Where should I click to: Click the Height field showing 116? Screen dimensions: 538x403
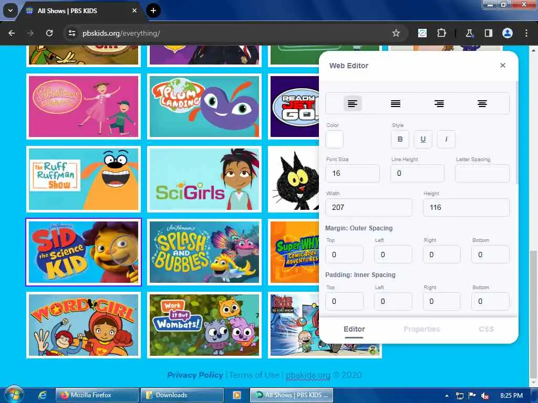466,207
